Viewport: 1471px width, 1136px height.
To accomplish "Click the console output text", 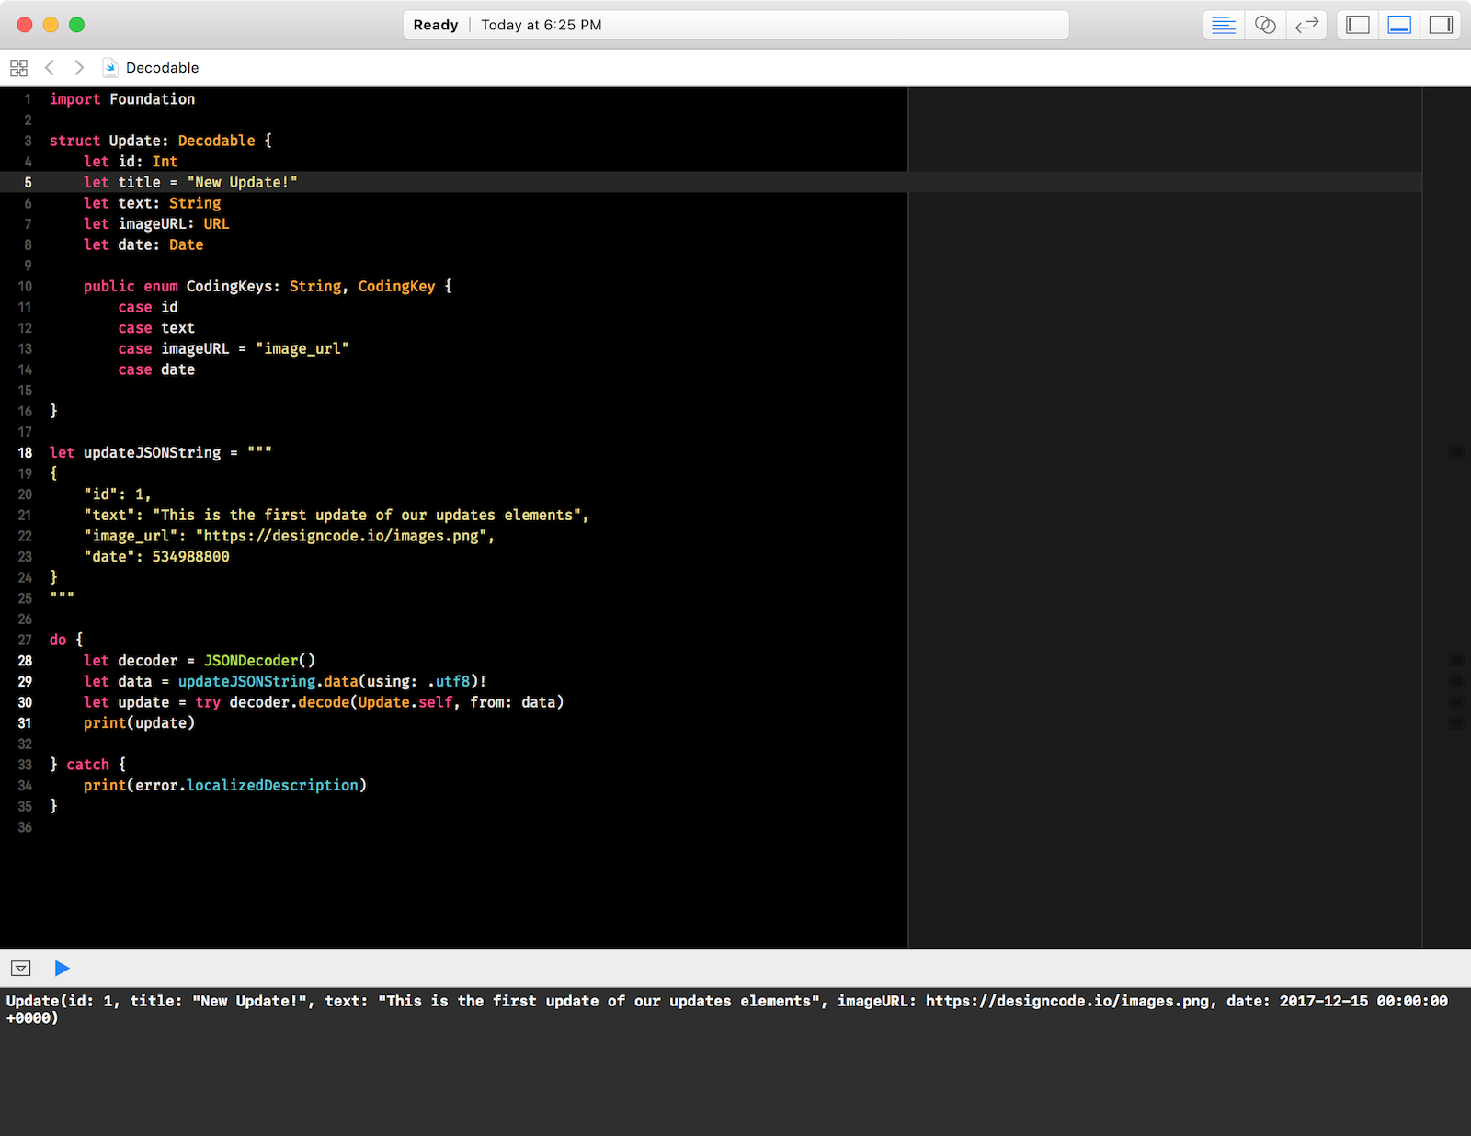I will click(x=727, y=1009).
